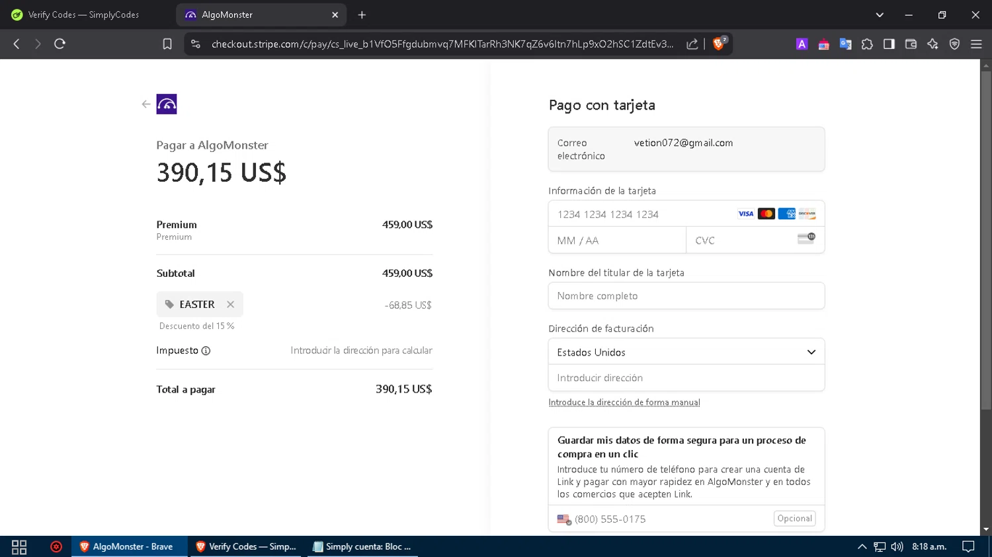Click Introducir la dirección para calcular text

pos(361,351)
